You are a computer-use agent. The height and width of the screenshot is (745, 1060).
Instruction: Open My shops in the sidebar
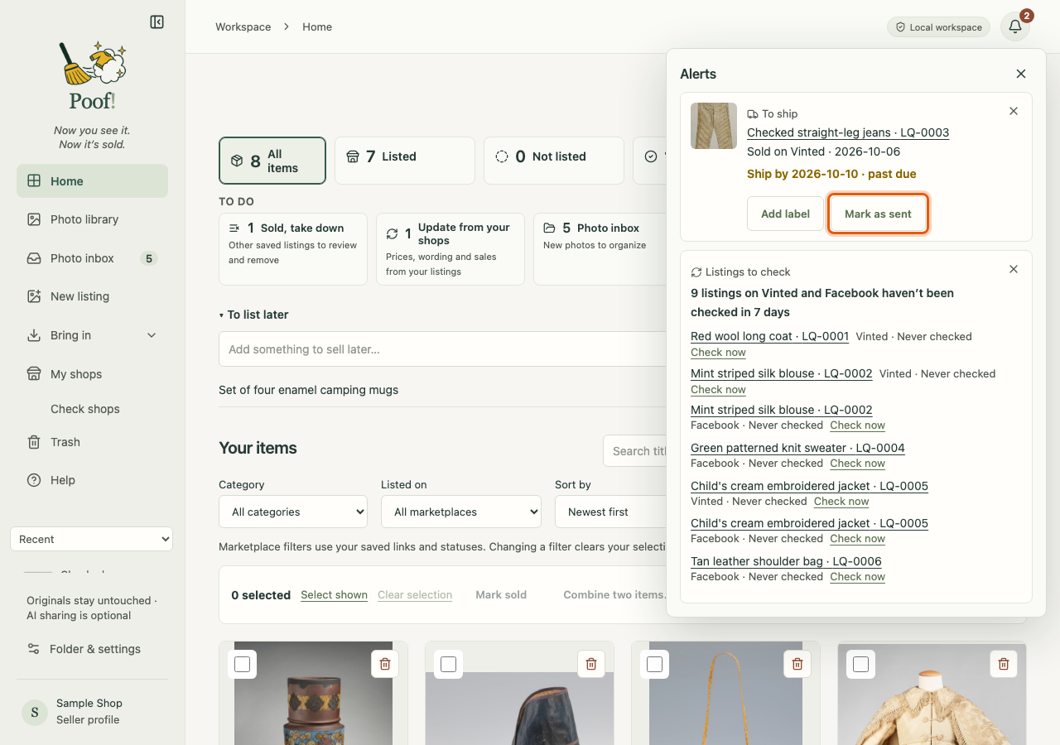[x=92, y=374]
